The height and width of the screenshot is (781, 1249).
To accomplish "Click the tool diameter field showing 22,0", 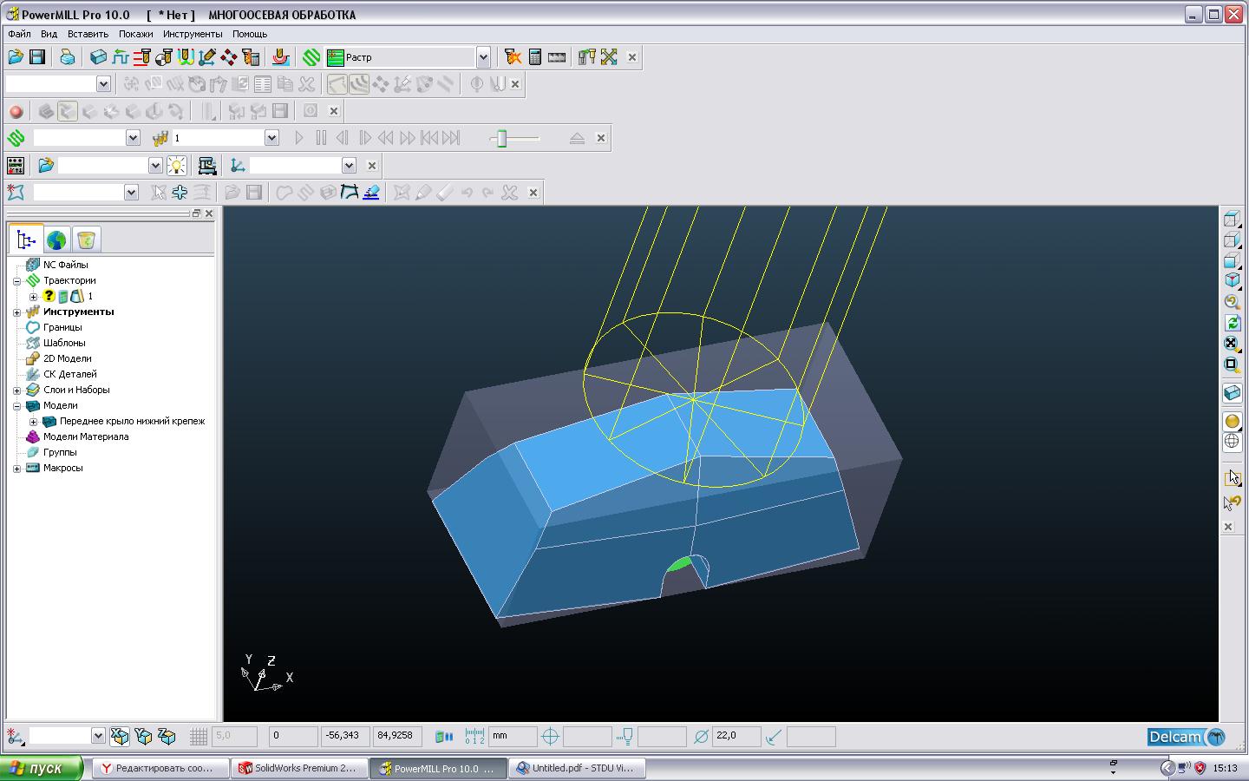I will (737, 736).
